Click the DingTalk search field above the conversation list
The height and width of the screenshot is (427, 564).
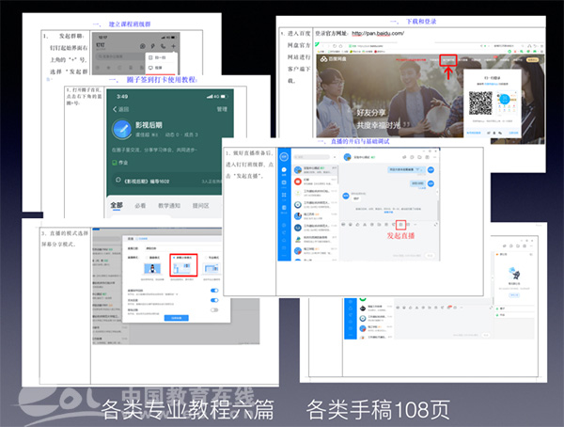[x=311, y=157]
